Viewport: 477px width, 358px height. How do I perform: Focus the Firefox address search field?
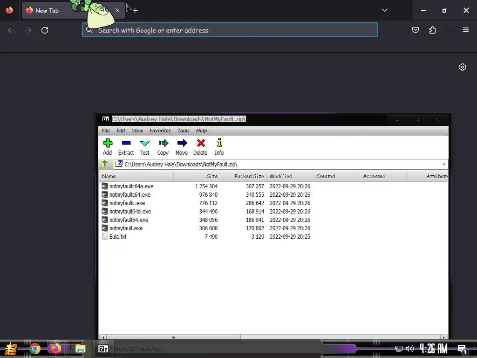pyautogui.click(x=230, y=30)
